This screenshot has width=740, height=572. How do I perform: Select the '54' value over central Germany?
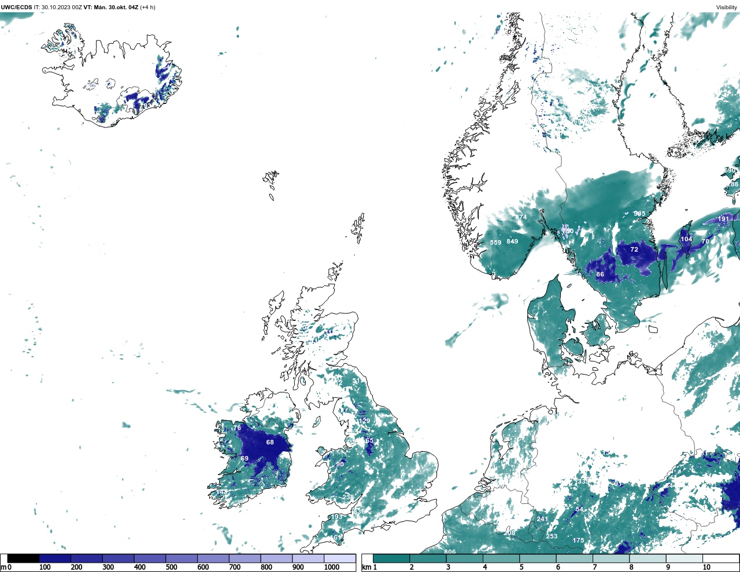click(x=579, y=510)
